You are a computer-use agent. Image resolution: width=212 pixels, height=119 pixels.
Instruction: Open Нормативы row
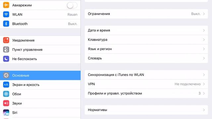tap(146, 110)
